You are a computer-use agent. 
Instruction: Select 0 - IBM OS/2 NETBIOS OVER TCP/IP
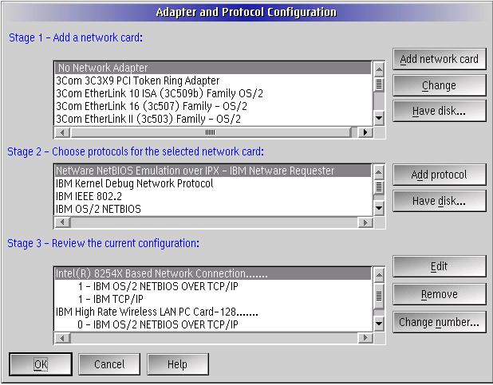point(213,324)
